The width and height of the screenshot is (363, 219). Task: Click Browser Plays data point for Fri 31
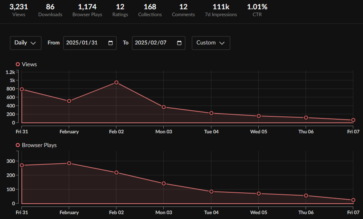click(x=22, y=165)
